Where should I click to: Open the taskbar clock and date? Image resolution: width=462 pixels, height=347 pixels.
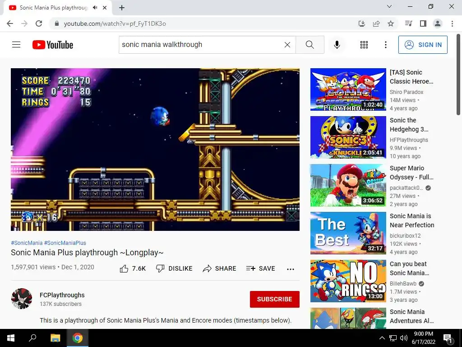pyautogui.click(x=424, y=338)
